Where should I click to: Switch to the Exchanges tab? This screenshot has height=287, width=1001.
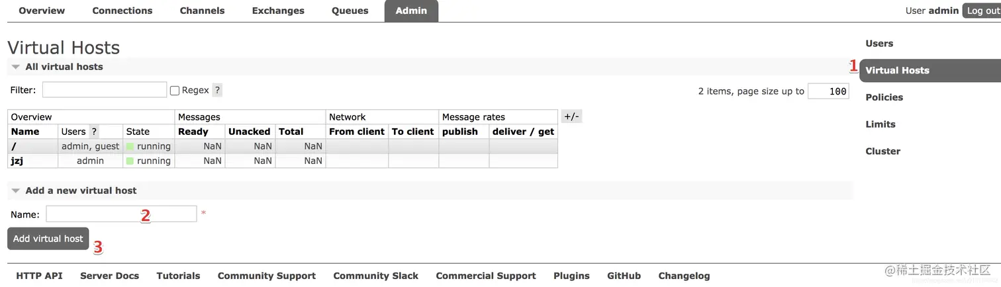pos(278,11)
